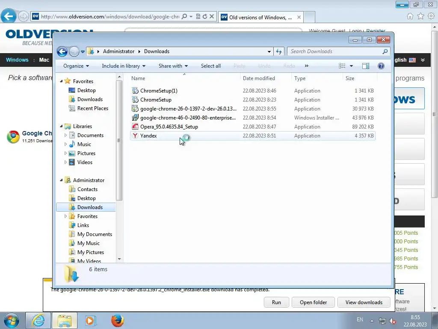Image resolution: width=438 pixels, height=329 pixels.
Task: Show more toolbar commands via chevron
Action: point(306,66)
